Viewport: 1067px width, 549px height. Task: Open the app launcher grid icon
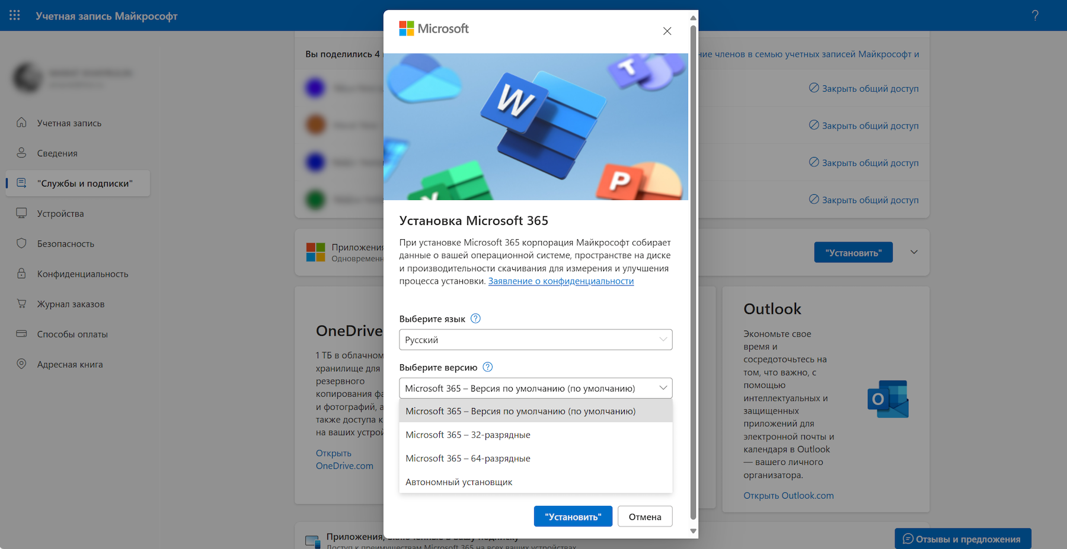(15, 15)
